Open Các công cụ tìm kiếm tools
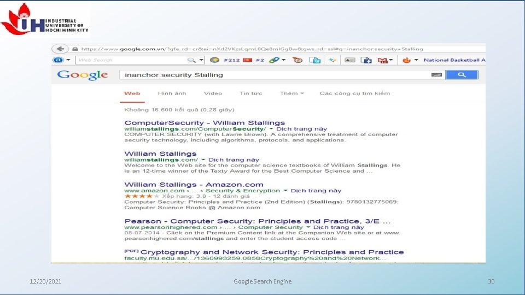Viewport: 525px width, 295px height. click(x=355, y=93)
